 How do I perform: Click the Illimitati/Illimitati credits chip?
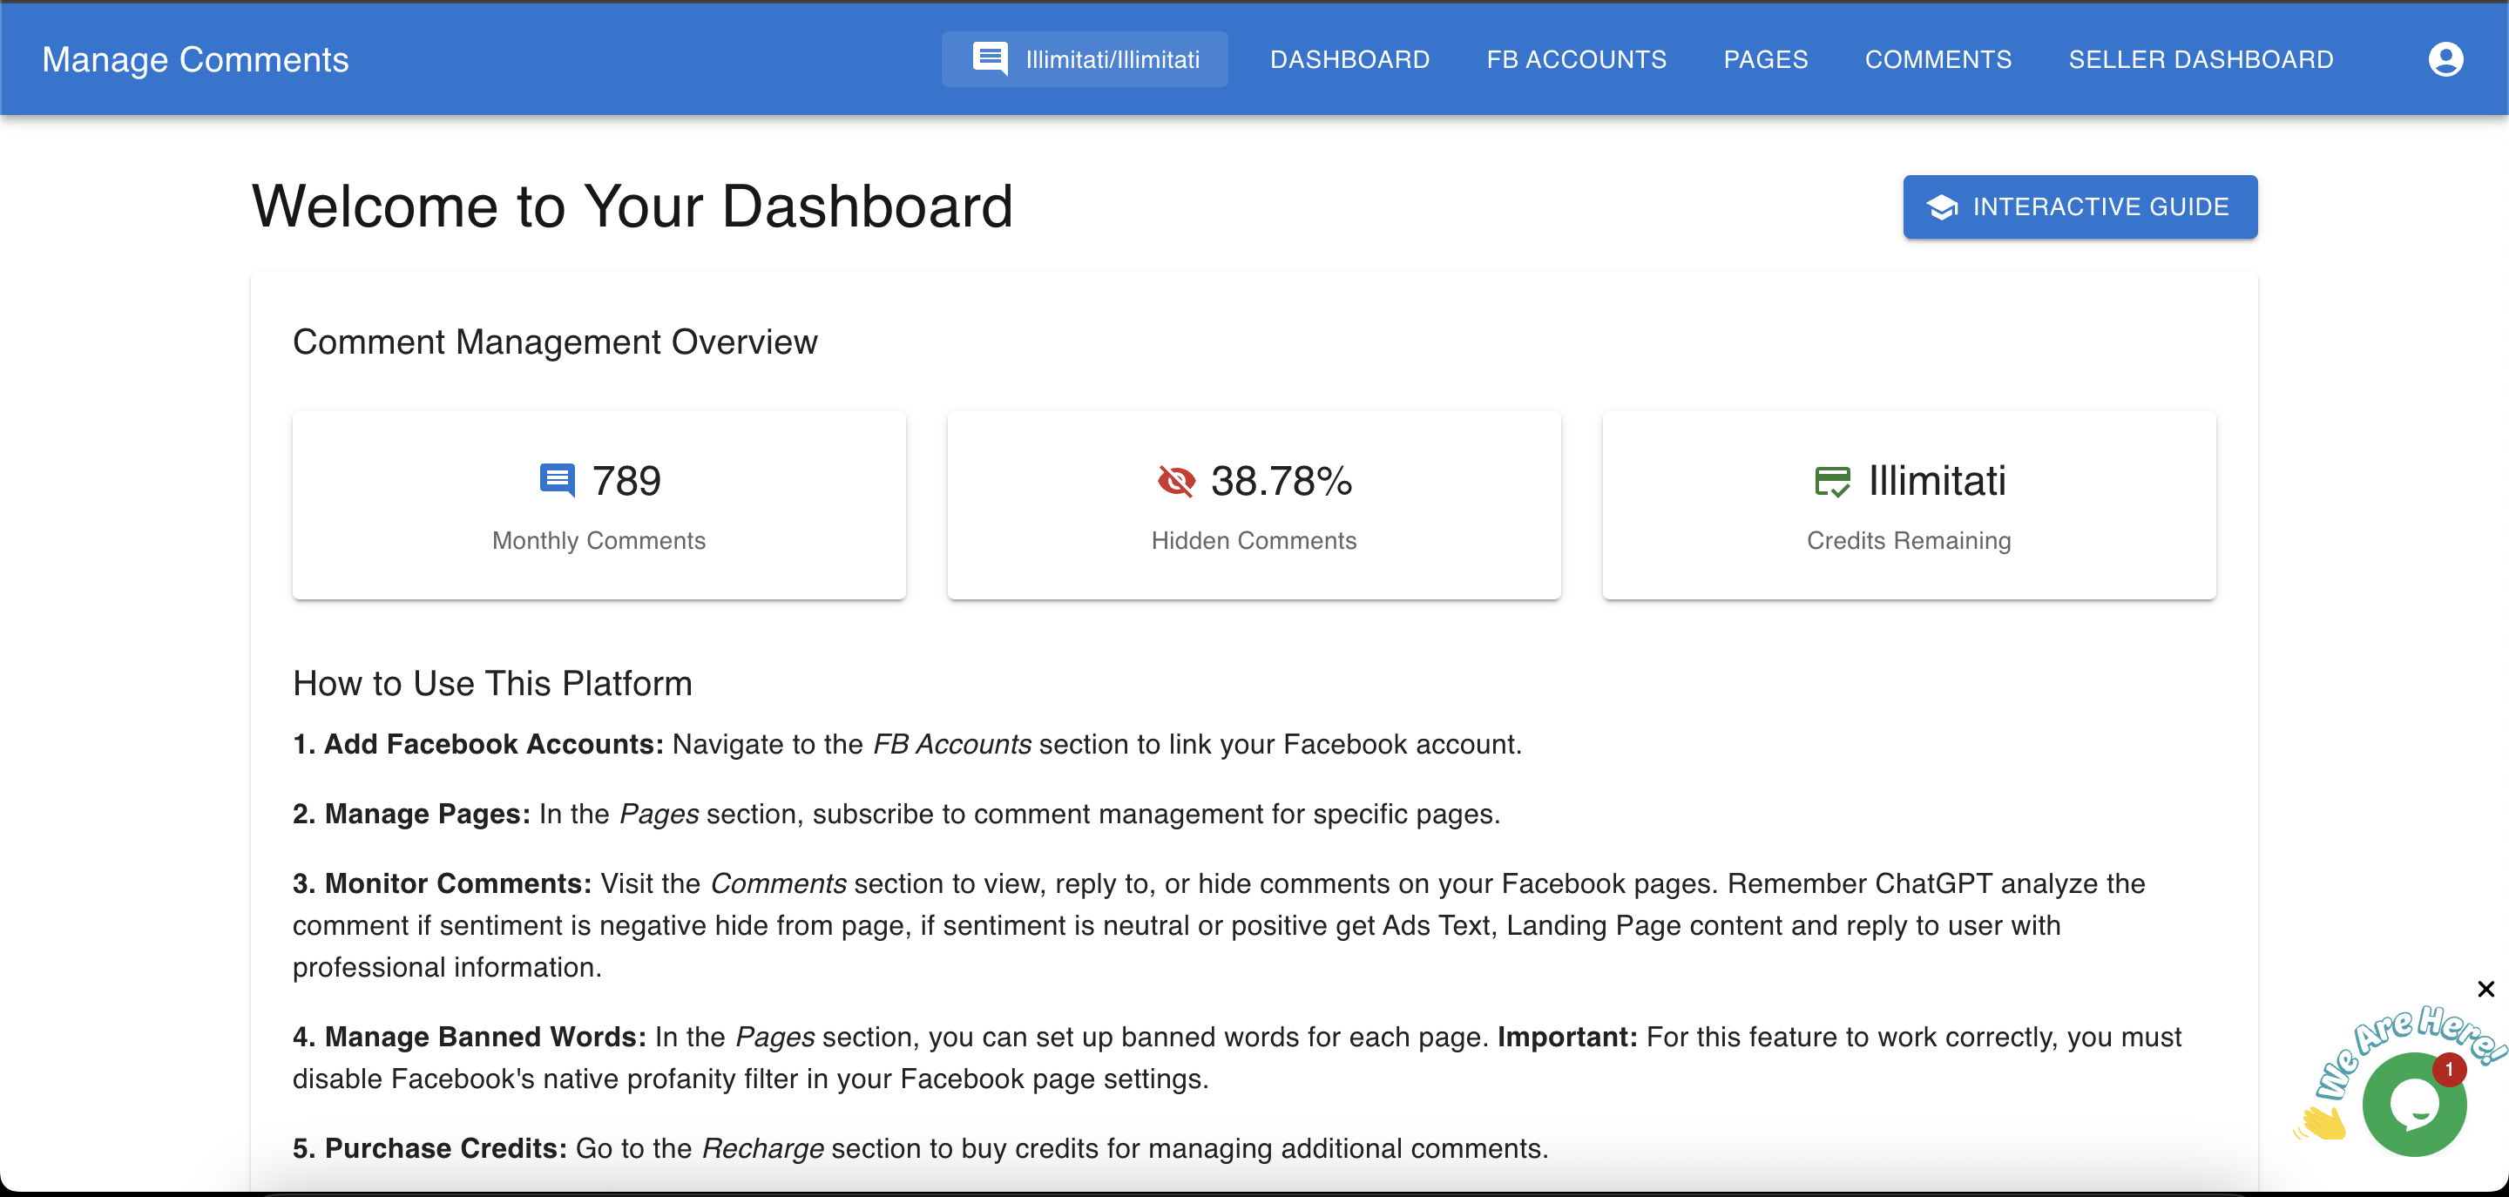coord(1084,59)
